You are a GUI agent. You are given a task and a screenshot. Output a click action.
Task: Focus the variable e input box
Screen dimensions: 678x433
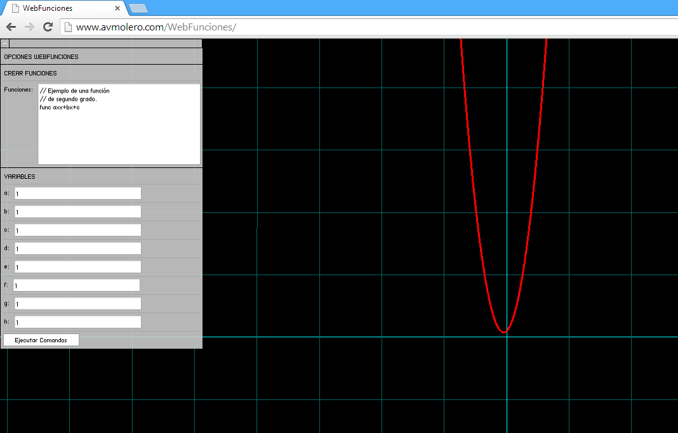click(77, 267)
